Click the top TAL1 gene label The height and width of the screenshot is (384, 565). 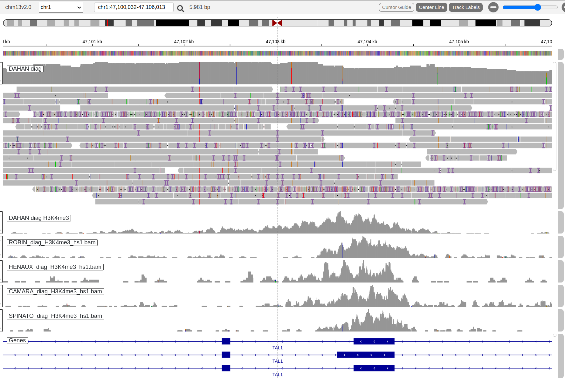point(277,348)
